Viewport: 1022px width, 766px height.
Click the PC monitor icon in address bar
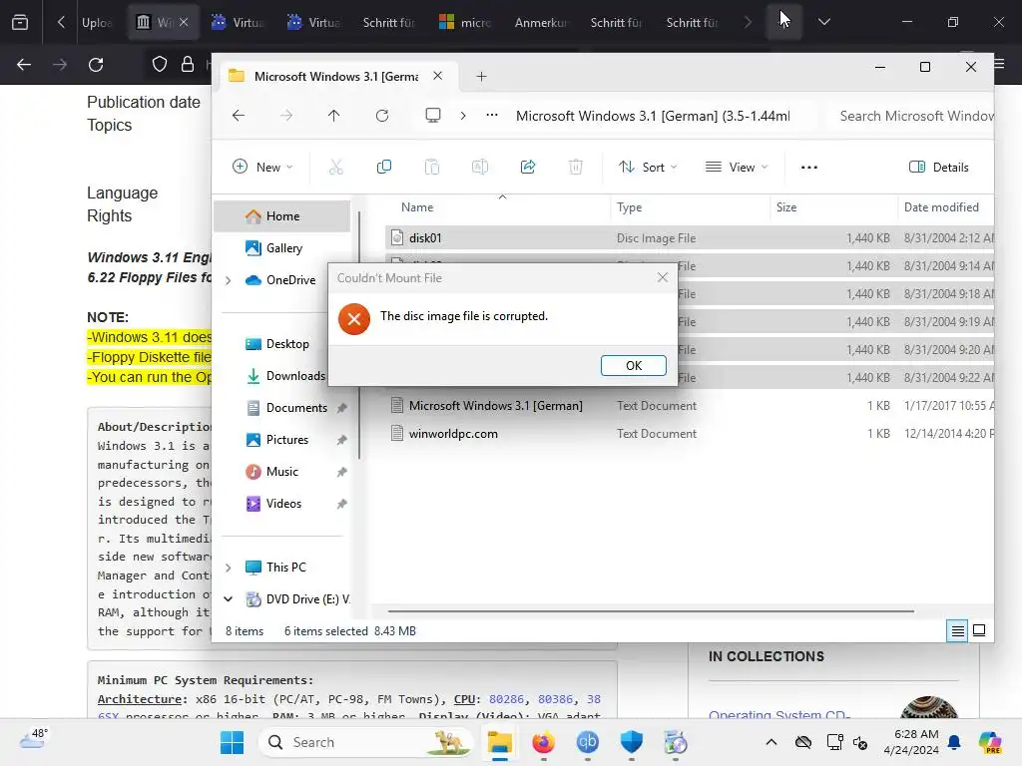433,116
